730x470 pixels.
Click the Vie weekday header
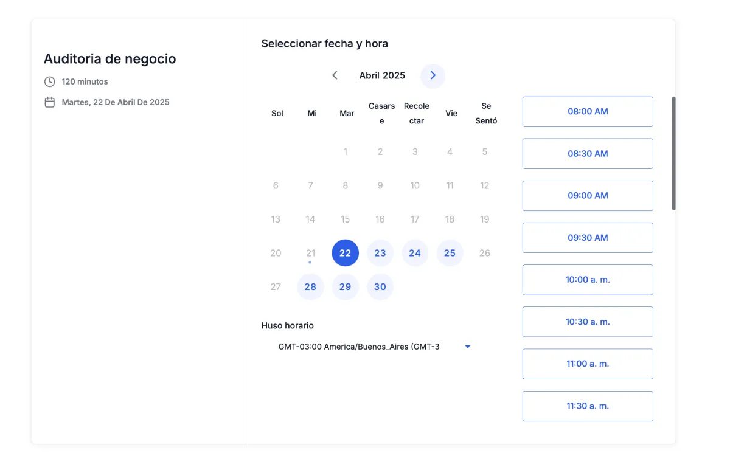click(451, 114)
